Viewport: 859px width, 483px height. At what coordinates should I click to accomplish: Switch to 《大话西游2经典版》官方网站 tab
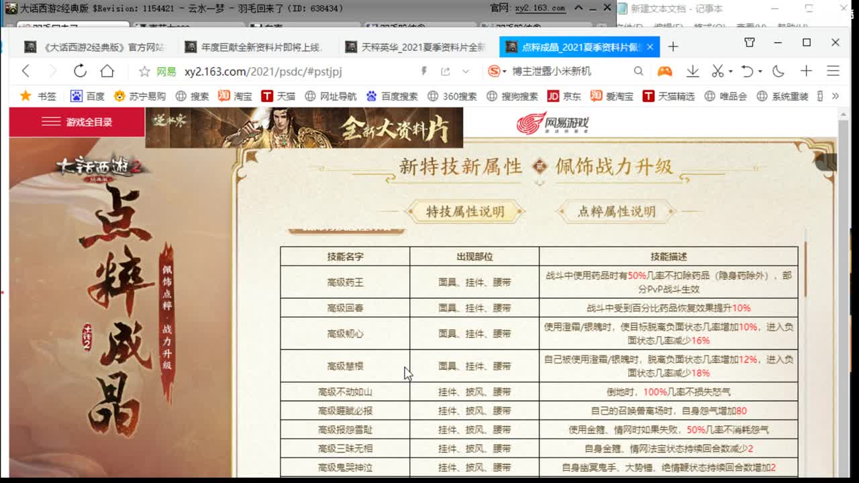(x=95, y=47)
